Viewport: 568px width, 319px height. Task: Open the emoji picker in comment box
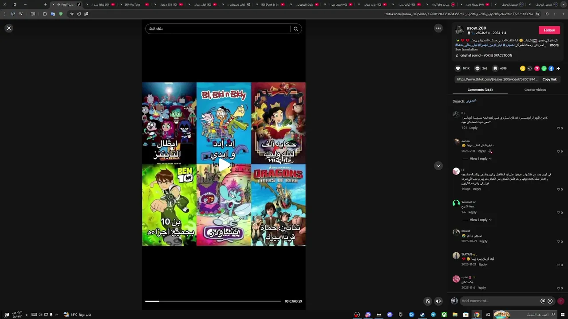(x=550, y=301)
